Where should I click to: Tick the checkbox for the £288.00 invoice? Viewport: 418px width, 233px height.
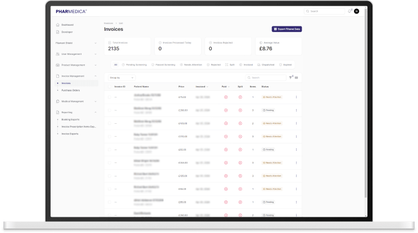110,110
